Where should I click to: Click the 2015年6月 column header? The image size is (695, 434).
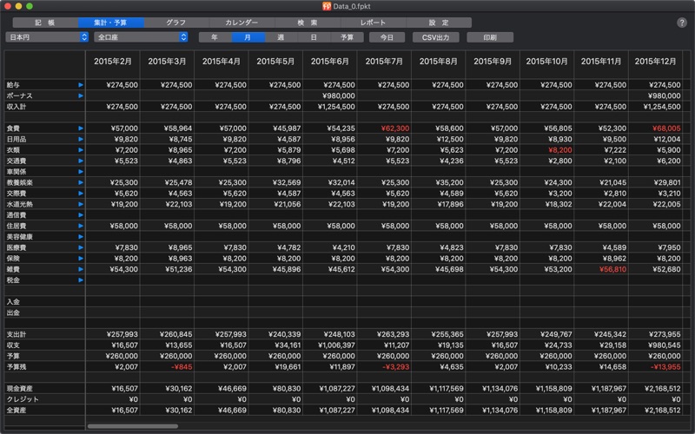[330, 62]
